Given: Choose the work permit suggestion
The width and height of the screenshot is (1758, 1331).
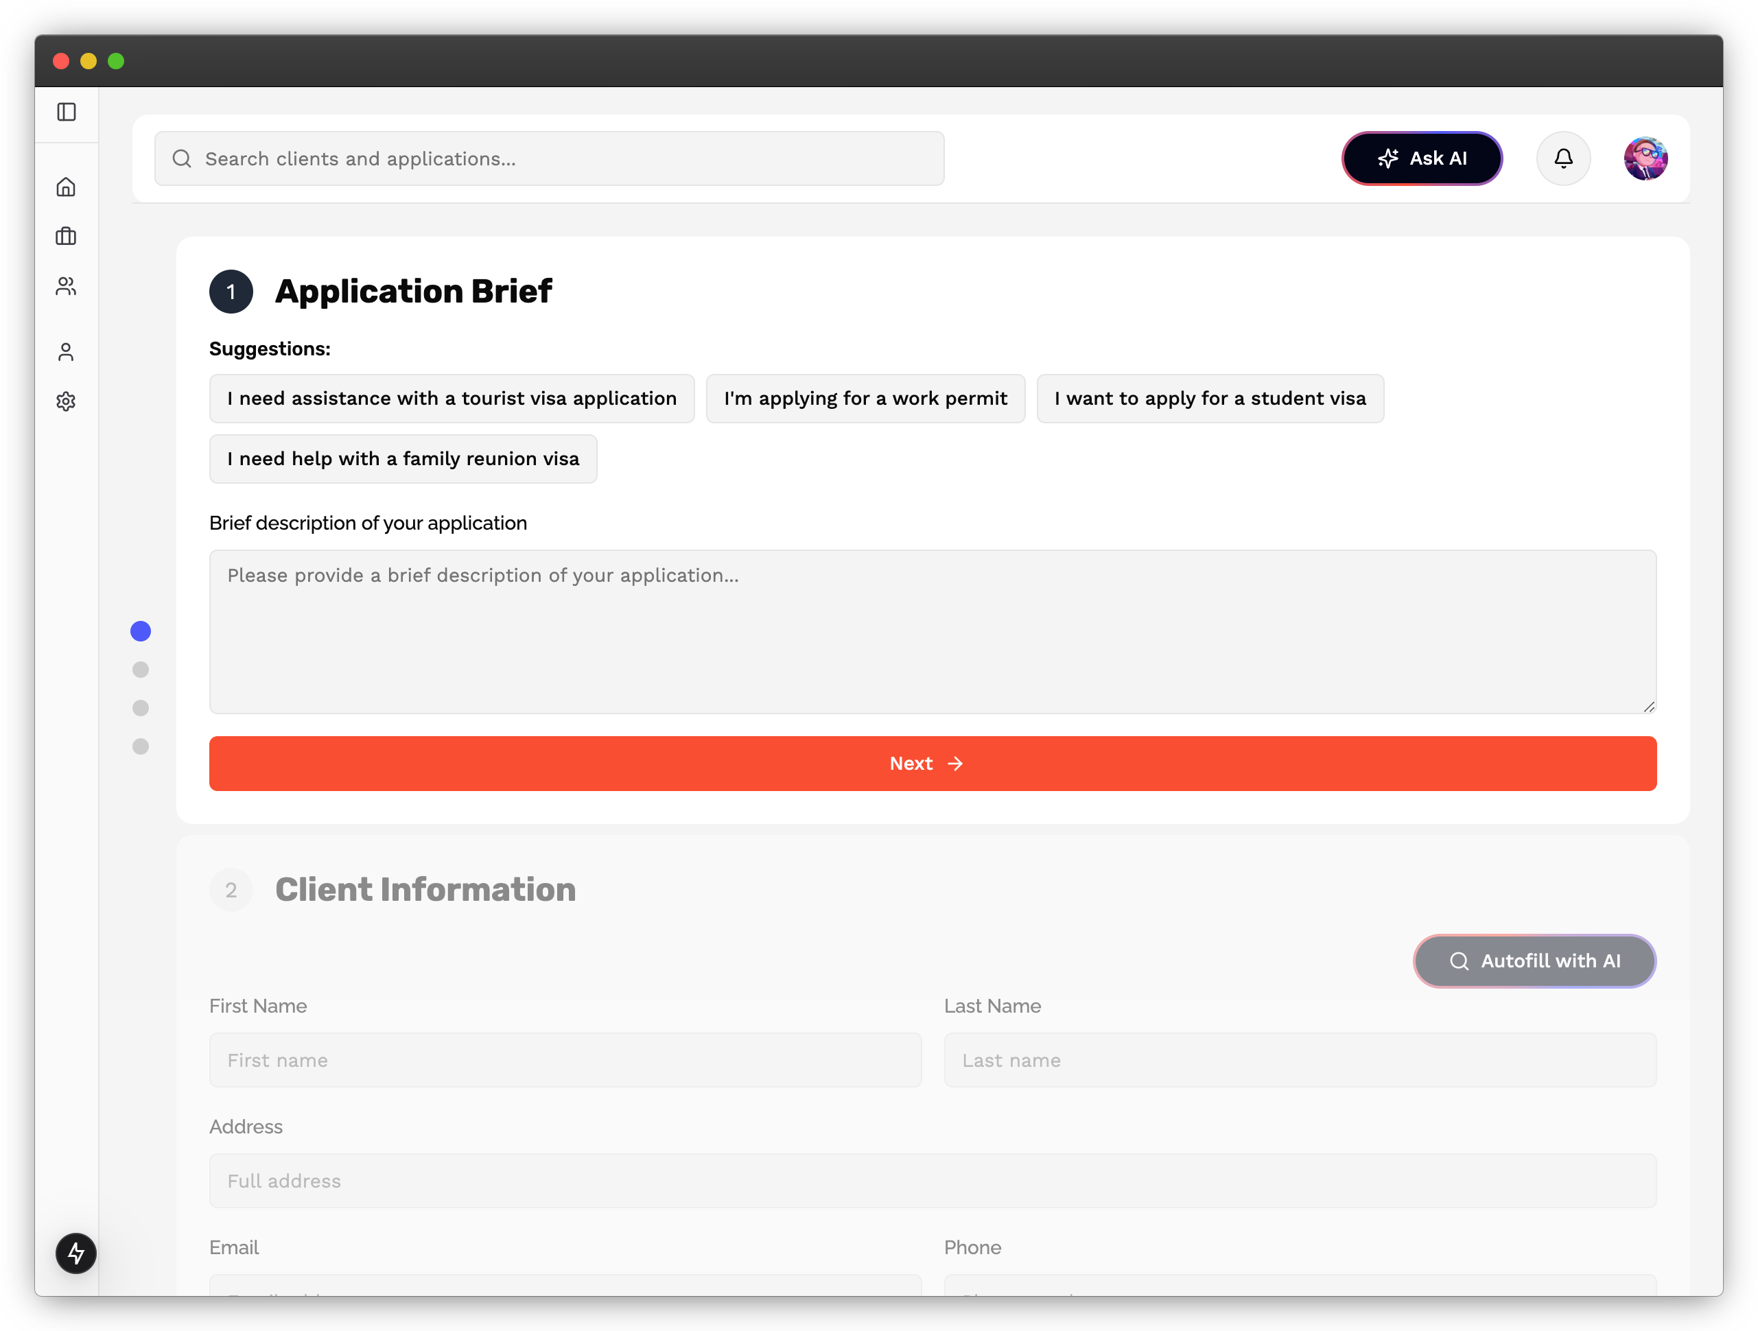Looking at the screenshot, I should pyautogui.click(x=865, y=398).
